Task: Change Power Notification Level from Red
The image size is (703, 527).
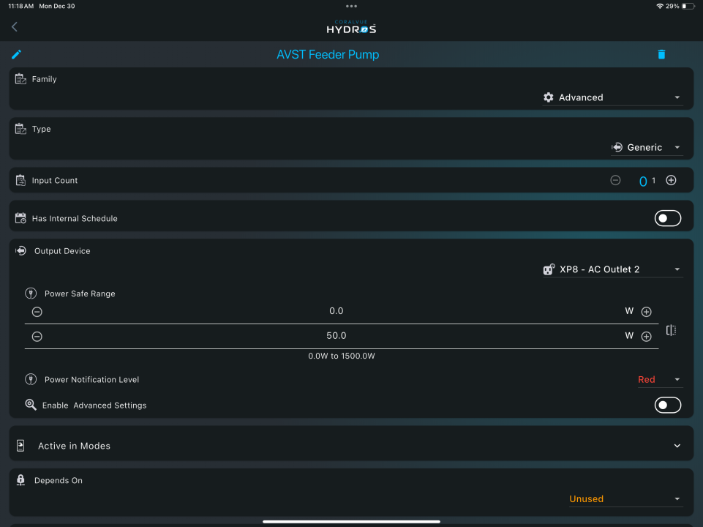Action: [x=658, y=379]
